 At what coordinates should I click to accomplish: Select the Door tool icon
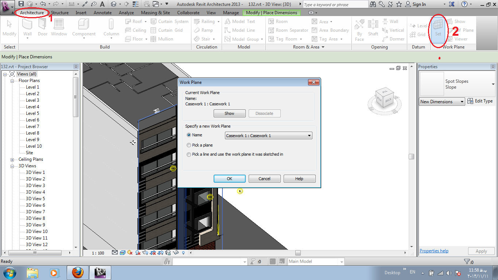[43, 28]
